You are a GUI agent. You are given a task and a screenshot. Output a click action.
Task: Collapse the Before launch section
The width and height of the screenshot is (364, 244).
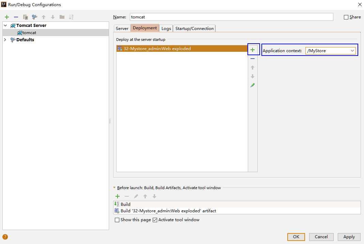115,187
